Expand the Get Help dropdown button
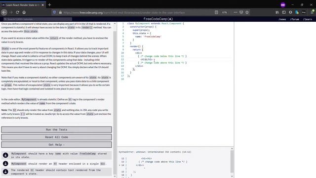 56,144
